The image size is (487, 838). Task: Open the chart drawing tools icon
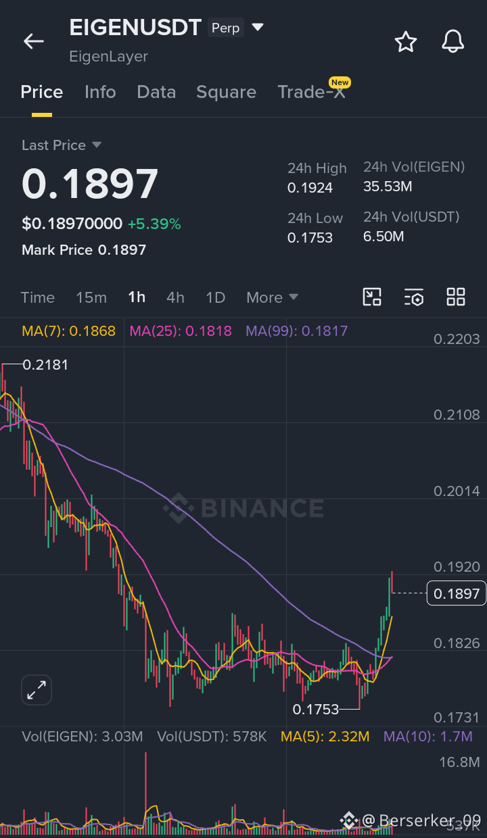[x=372, y=297]
